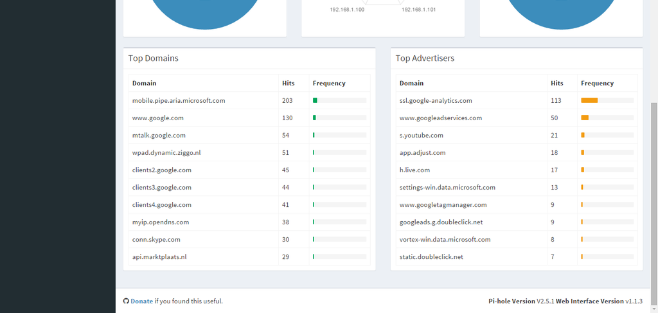Click the mobile.pipe.aria.microsoft.com frequency bar
The image size is (658, 313).
tap(339, 100)
